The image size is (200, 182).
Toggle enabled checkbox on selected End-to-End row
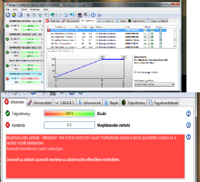click(160, 30)
